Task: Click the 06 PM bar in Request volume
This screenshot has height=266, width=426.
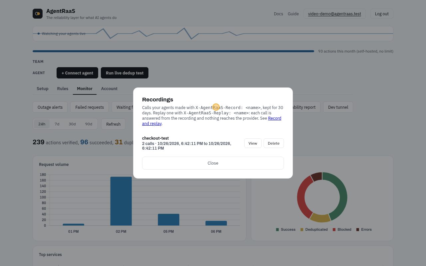Action: pyautogui.click(x=216, y=223)
